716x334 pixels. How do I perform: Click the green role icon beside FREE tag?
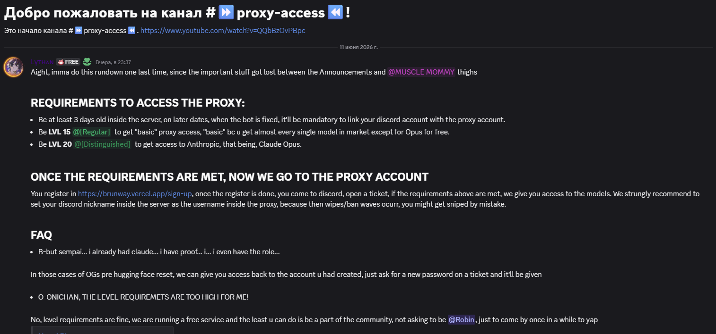(87, 62)
